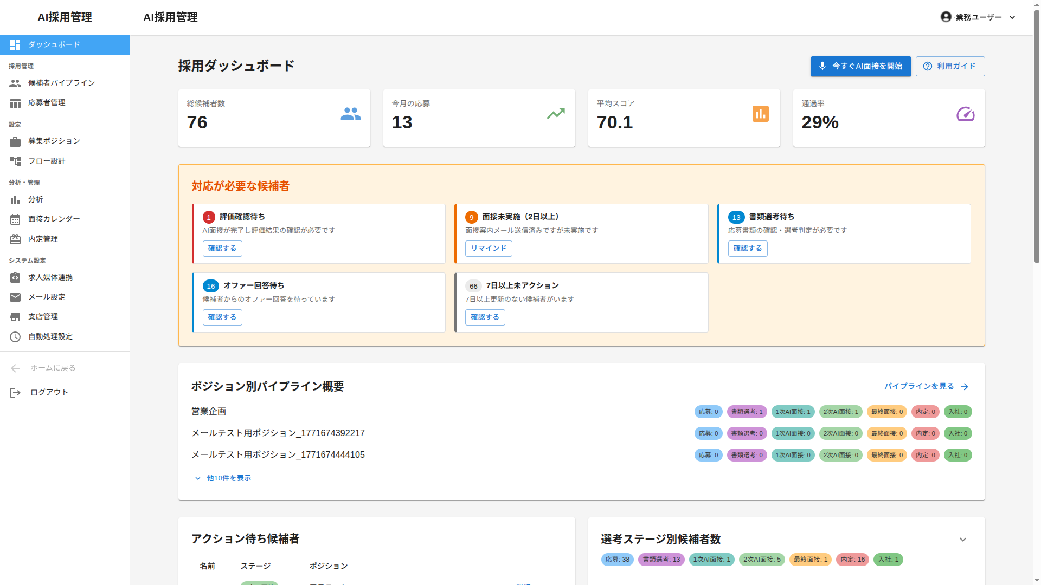Click the 通過率 29% gauge indicator
The height and width of the screenshot is (585, 1041).
[x=965, y=114]
